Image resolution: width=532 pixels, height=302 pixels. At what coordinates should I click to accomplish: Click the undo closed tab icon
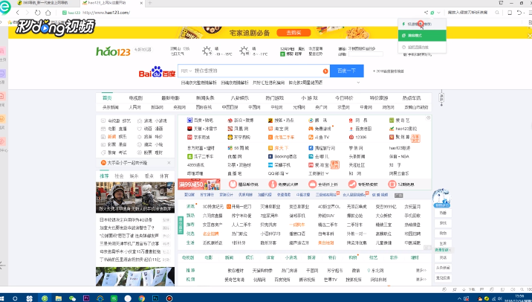(x=519, y=13)
